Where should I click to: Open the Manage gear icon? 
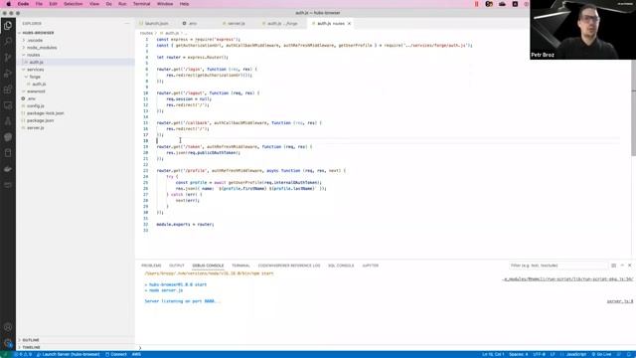point(8,342)
